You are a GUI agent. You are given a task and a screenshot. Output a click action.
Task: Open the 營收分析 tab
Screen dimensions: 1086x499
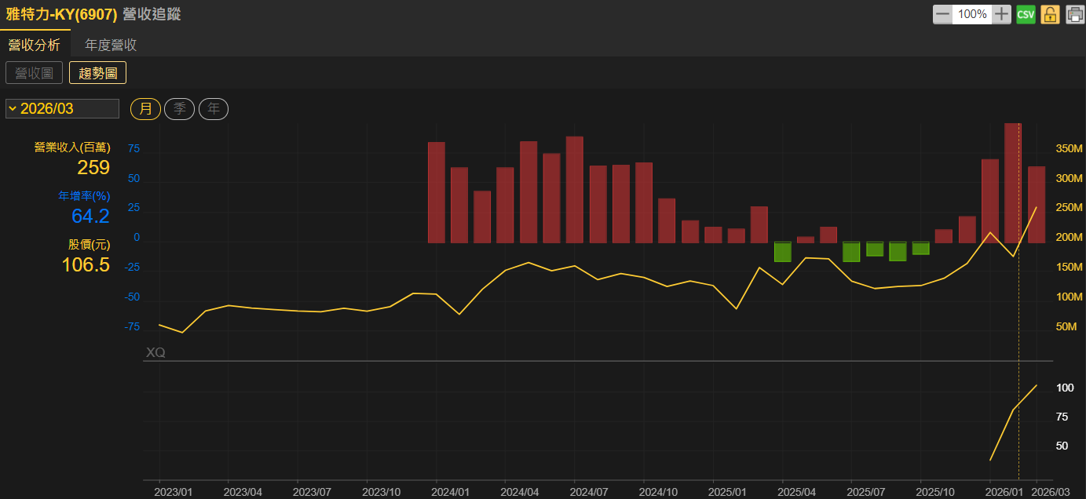[x=35, y=45]
